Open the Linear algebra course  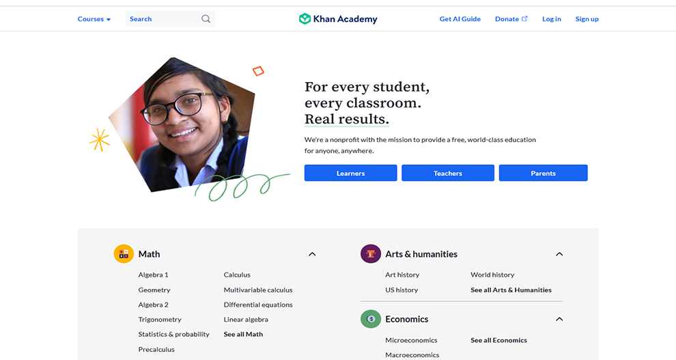pyautogui.click(x=246, y=320)
